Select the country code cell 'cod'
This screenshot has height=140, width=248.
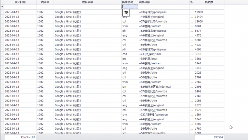point(130,54)
